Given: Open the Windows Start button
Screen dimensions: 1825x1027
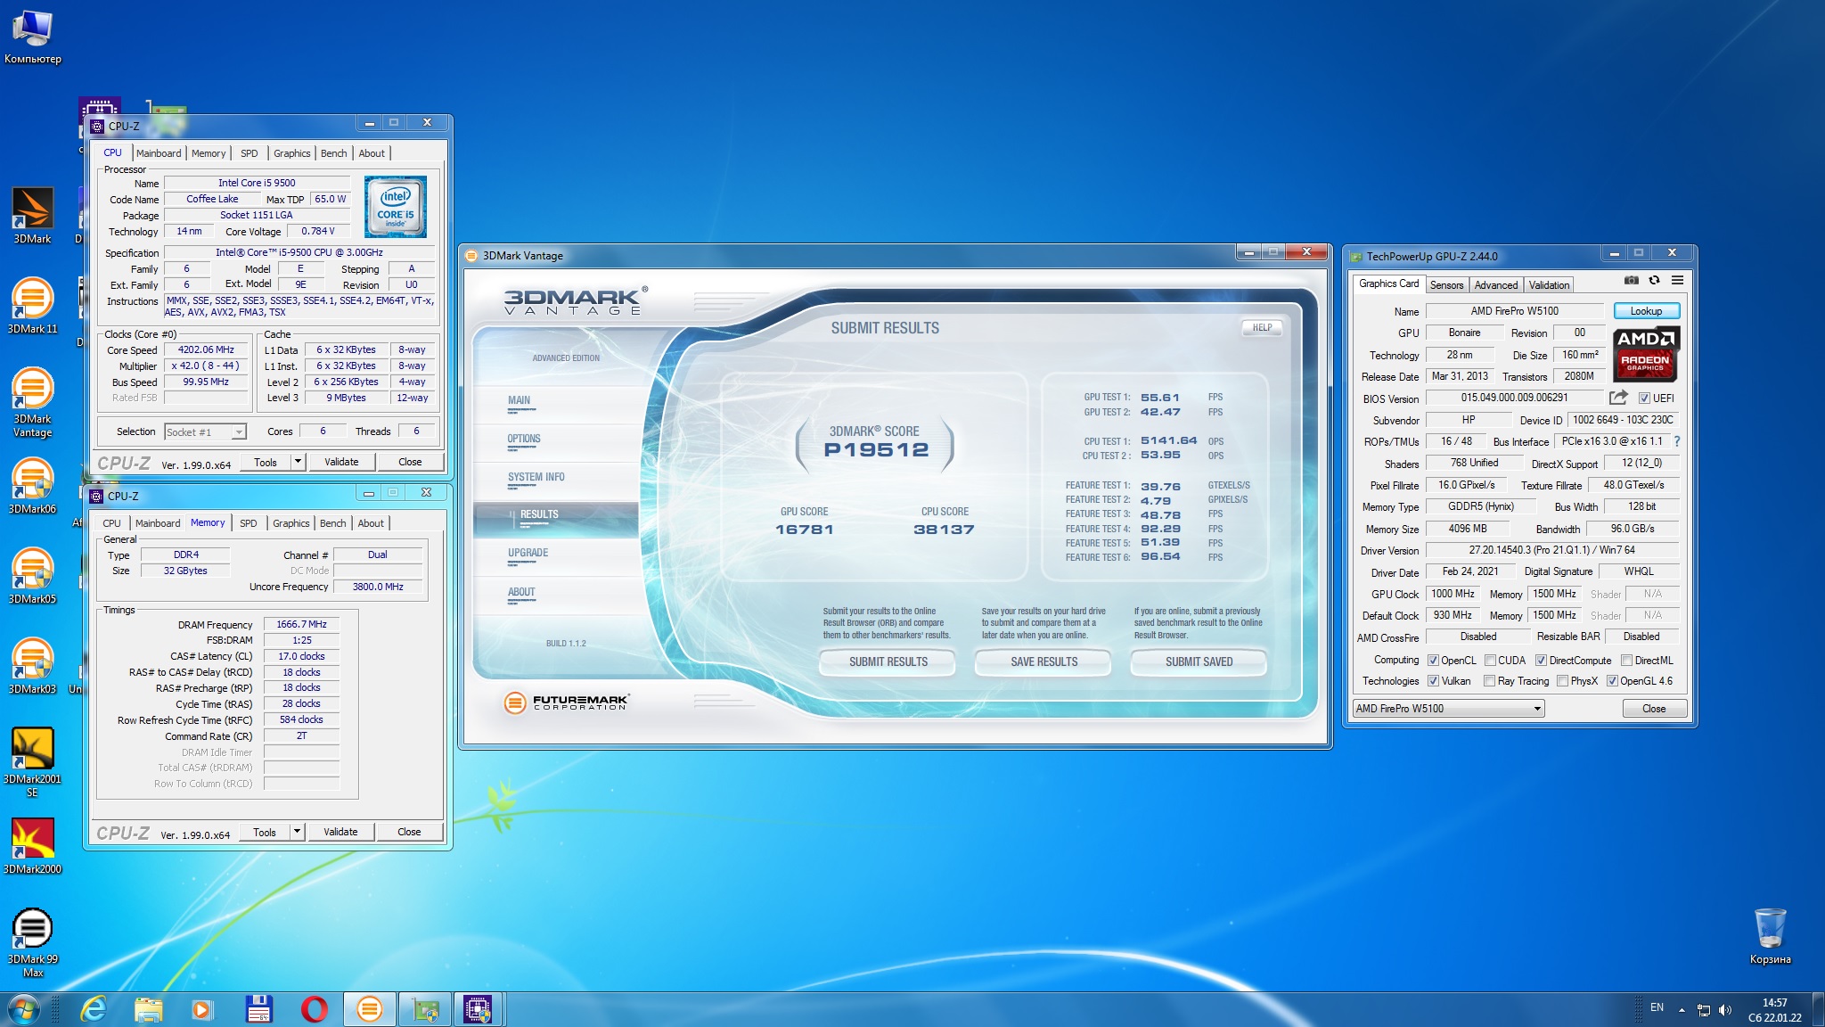Looking at the screenshot, I should coord(24,1009).
